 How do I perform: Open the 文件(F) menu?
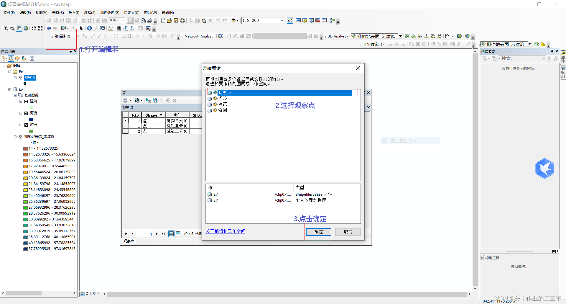click(9, 13)
